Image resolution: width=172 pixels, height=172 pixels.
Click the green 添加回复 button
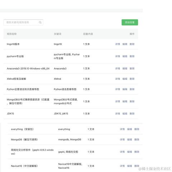(x=130, y=22)
